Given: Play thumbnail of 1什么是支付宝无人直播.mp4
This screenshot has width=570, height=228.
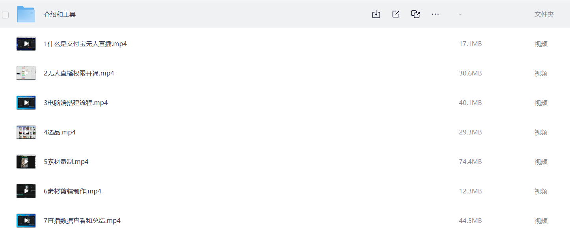Looking at the screenshot, I should click(26, 44).
